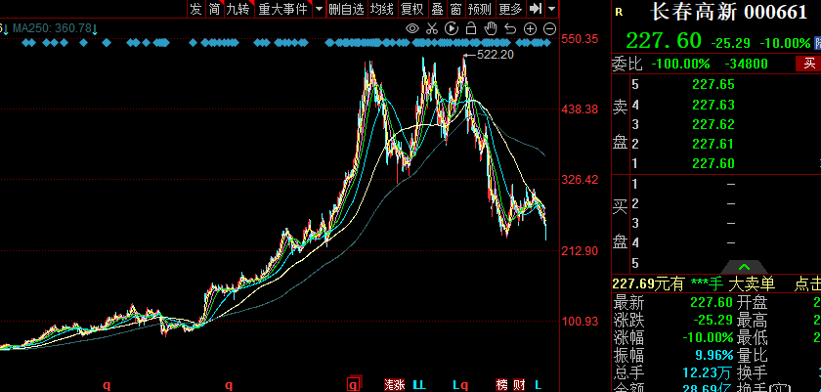Viewport: 821px width, 392px height.
Task: Click the cyan LL marker on timeline
Action: [419, 385]
